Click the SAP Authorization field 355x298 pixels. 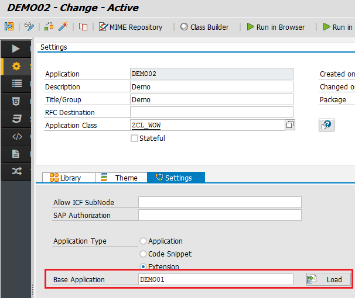(220, 215)
